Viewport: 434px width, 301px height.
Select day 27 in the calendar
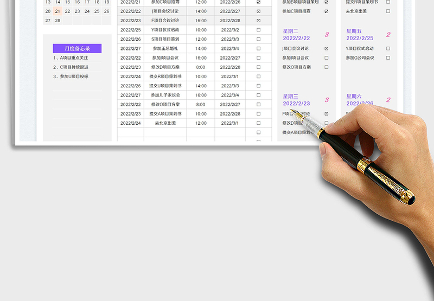[48, 21]
